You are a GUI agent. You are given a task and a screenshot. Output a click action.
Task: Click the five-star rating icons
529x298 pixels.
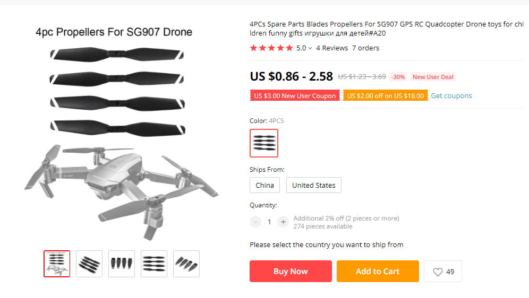coord(271,48)
